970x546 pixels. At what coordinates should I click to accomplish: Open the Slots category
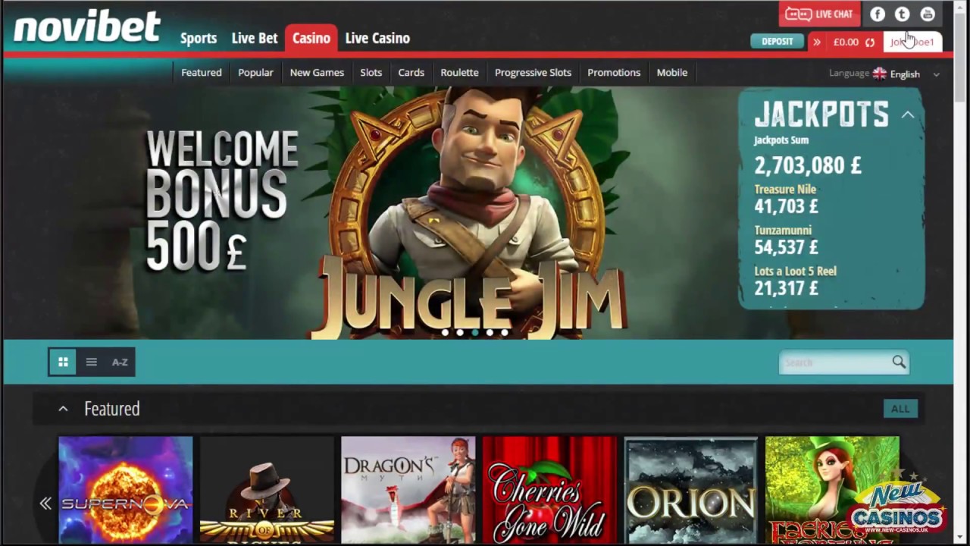pyautogui.click(x=371, y=73)
